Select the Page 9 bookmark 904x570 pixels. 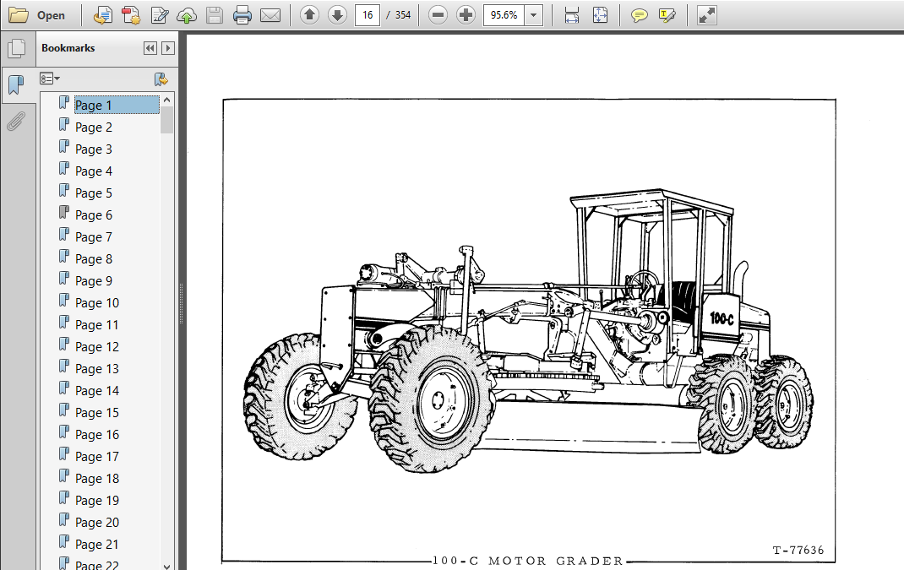pos(94,280)
